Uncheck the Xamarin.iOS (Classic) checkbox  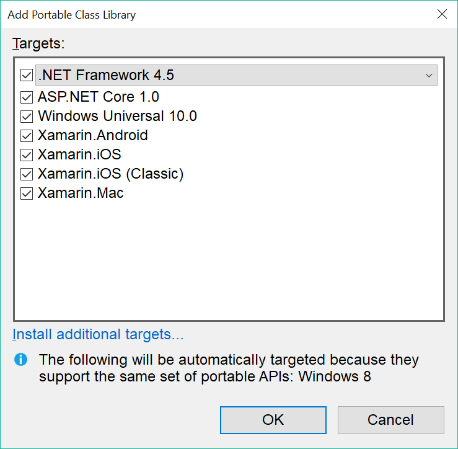coord(27,174)
